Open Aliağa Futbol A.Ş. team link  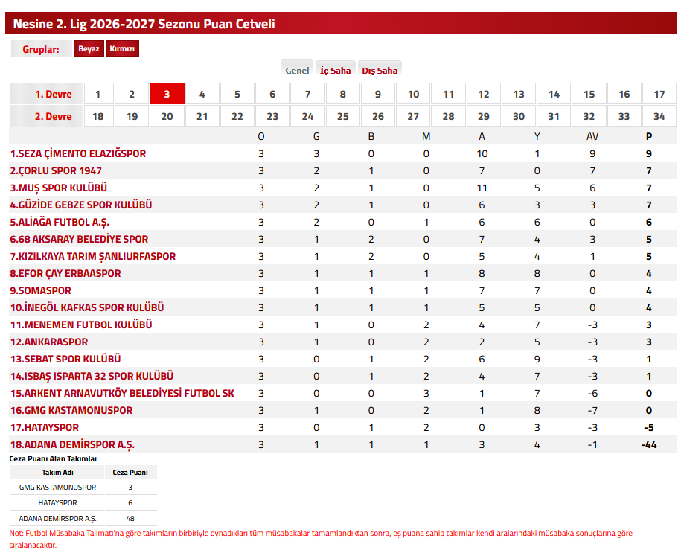(60, 222)
